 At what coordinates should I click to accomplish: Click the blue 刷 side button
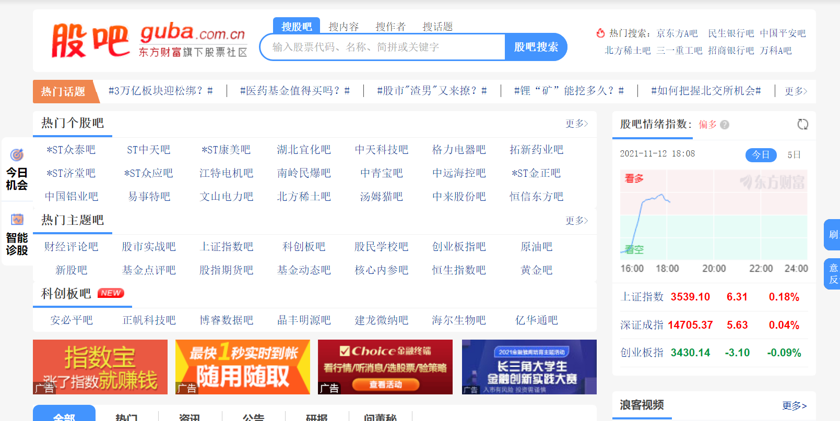point(833,235)
